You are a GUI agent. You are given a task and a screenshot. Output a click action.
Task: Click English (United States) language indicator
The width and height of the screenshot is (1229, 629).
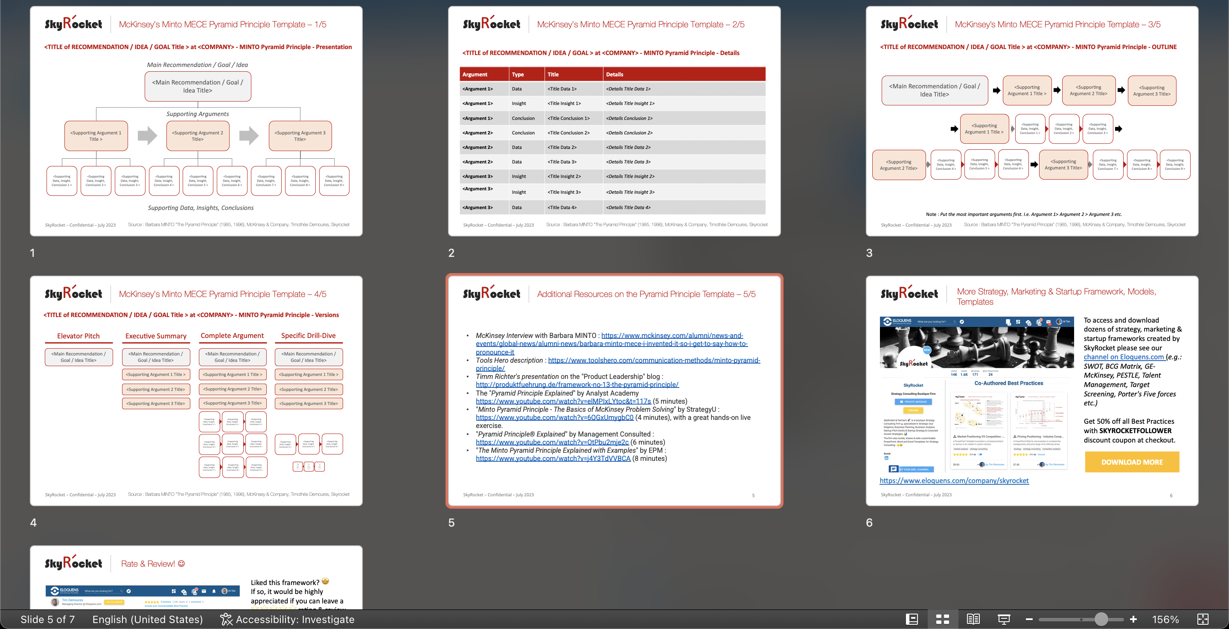click(x=147, y=620)
